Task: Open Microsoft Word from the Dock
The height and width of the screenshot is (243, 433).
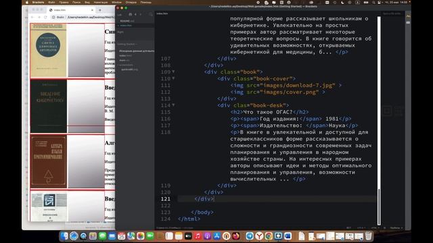Action: tap(288, 236)
